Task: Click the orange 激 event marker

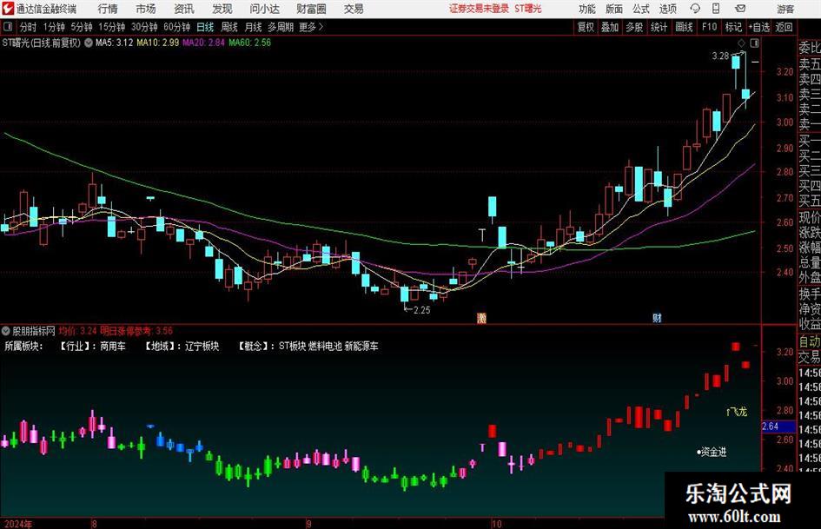Action: point(481,318)
